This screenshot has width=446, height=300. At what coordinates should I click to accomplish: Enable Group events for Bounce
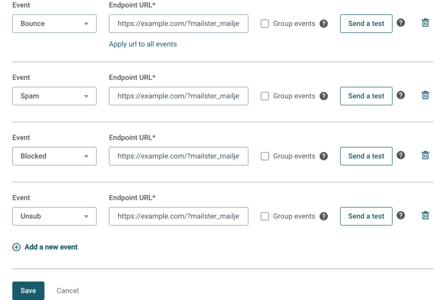click(265, 24)
